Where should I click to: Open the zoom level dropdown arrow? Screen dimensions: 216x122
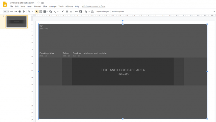pyautogui.click(x=32, y=11)
